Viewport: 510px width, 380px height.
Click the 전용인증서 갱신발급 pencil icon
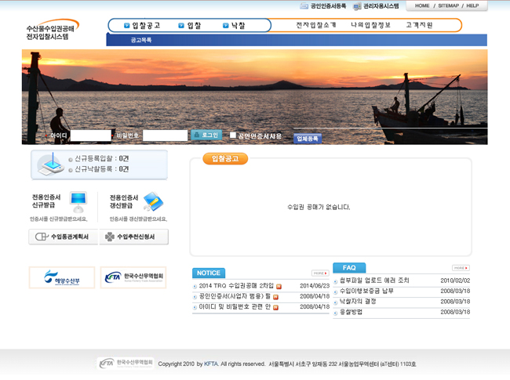click(x=152, y=201)
